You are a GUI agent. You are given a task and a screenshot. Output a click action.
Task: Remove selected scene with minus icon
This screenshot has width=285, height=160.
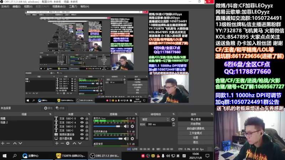(8, 143)
